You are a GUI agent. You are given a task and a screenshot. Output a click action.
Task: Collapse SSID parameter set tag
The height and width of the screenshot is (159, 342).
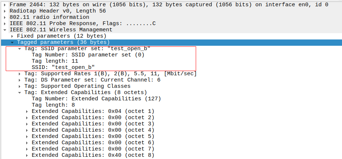tap(20, 49)
